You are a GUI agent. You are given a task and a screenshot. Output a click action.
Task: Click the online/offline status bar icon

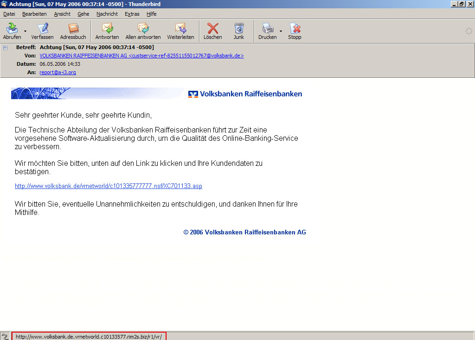5,336
